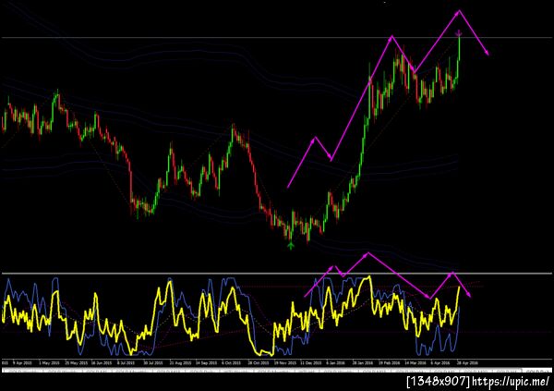Select the purple down-arrow signal above the latest candle

click(x=459, y=33)
